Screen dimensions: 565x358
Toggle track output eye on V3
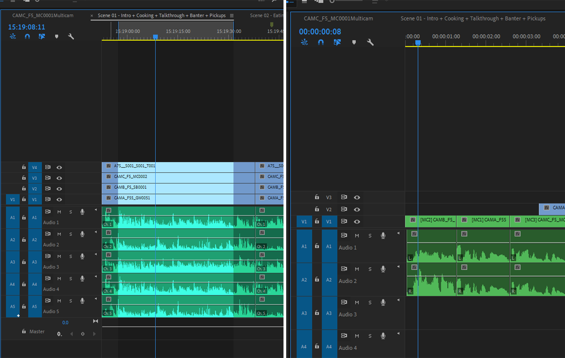[x=59, y=178]
